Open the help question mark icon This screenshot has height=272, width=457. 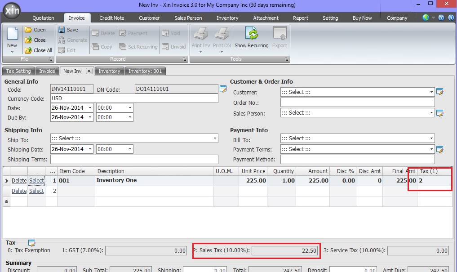(441, 18)
